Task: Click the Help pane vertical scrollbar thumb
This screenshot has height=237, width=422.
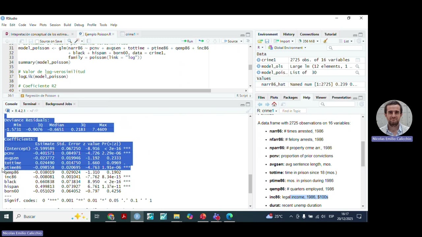Action: (363, 154)
